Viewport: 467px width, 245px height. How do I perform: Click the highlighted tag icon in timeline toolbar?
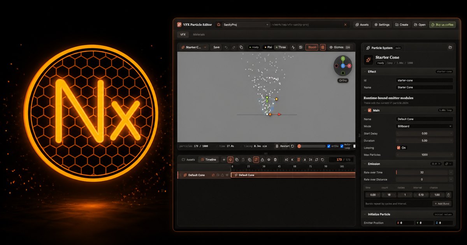(230, 159)
